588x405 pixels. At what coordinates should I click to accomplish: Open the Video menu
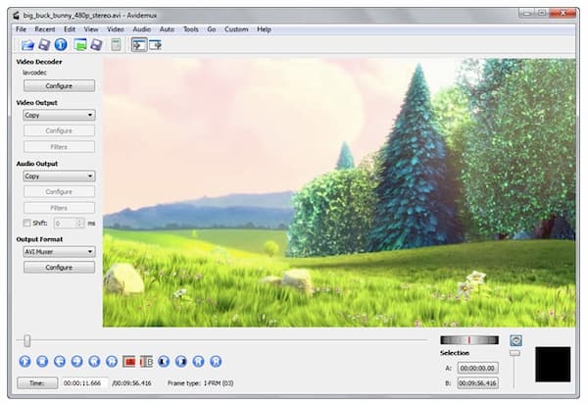[116, 29]
